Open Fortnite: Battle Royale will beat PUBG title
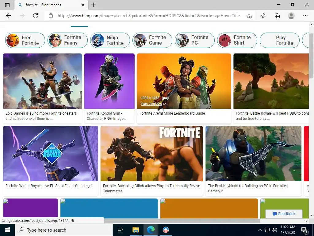The width and height of the screenshot is (314, 236). 272,116
